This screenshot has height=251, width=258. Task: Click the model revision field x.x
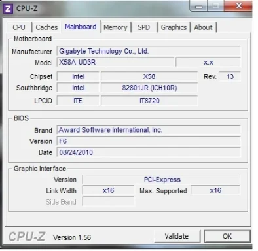coord(208,62)
